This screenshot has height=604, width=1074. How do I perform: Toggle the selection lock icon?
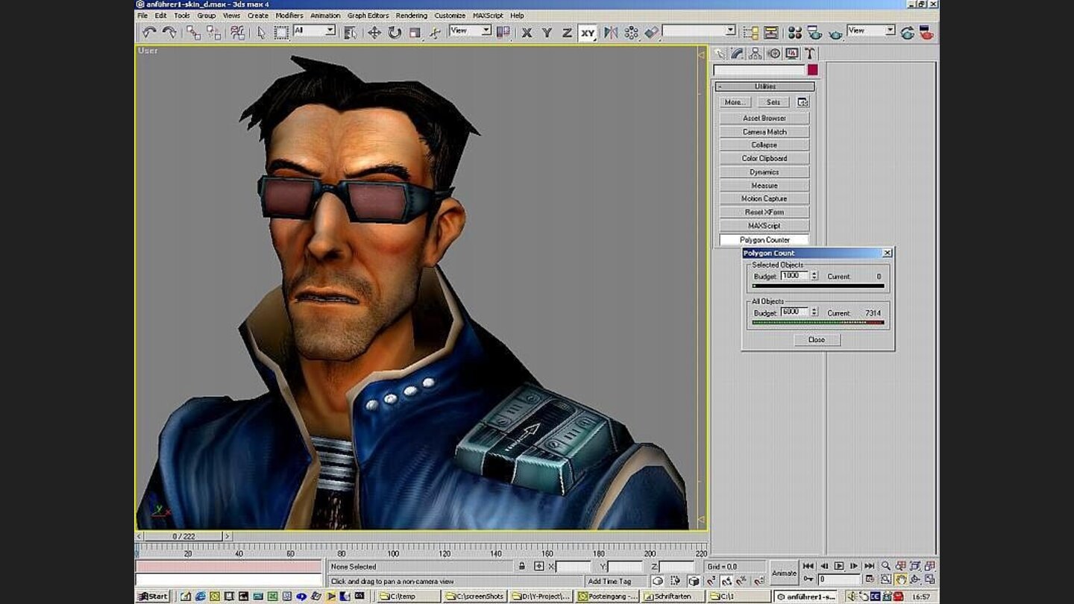tap(522, 567)
